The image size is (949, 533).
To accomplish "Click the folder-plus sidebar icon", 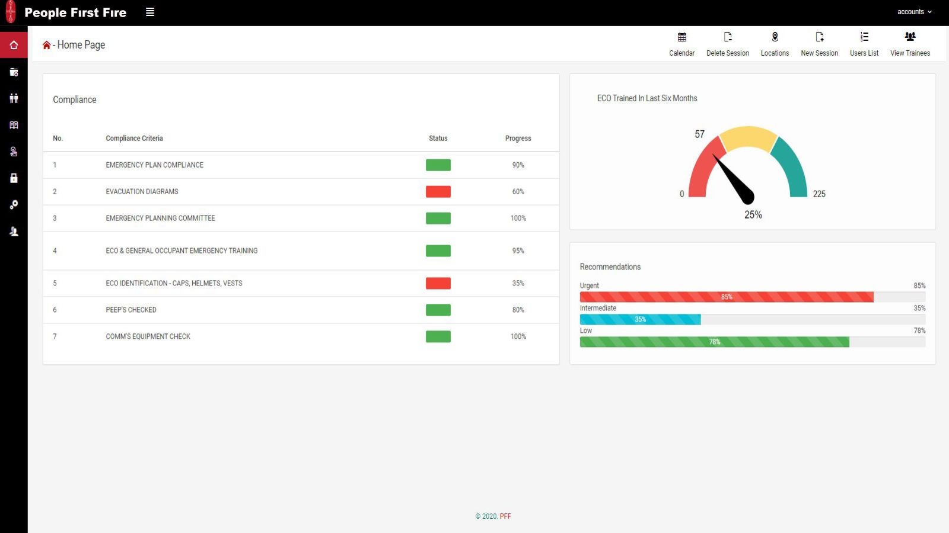I will click(x=14, y=72).
